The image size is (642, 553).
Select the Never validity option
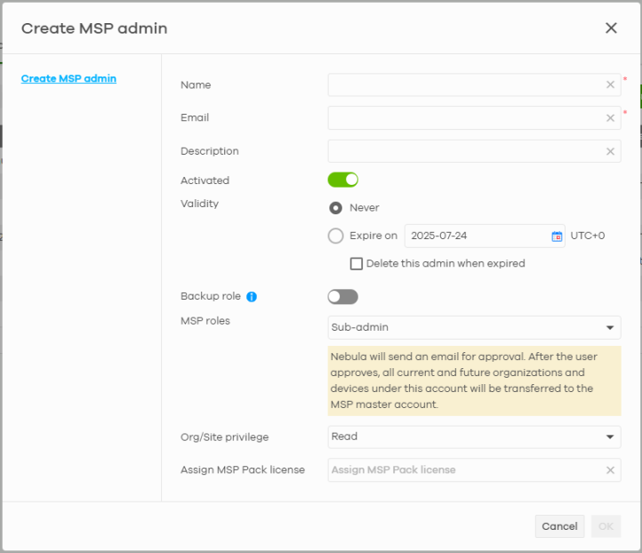[335, 208]
